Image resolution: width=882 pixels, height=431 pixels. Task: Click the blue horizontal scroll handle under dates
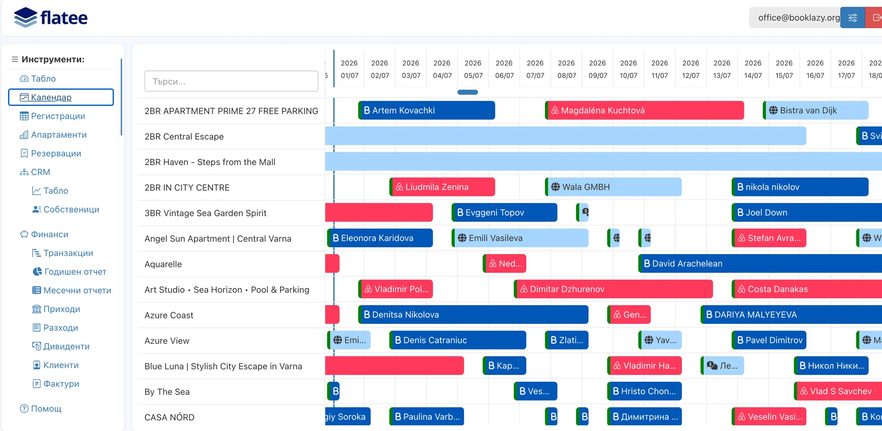point(468,92)
